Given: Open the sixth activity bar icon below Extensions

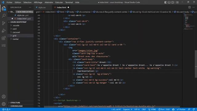Looking at the screenshot, I should pos(4,45).
